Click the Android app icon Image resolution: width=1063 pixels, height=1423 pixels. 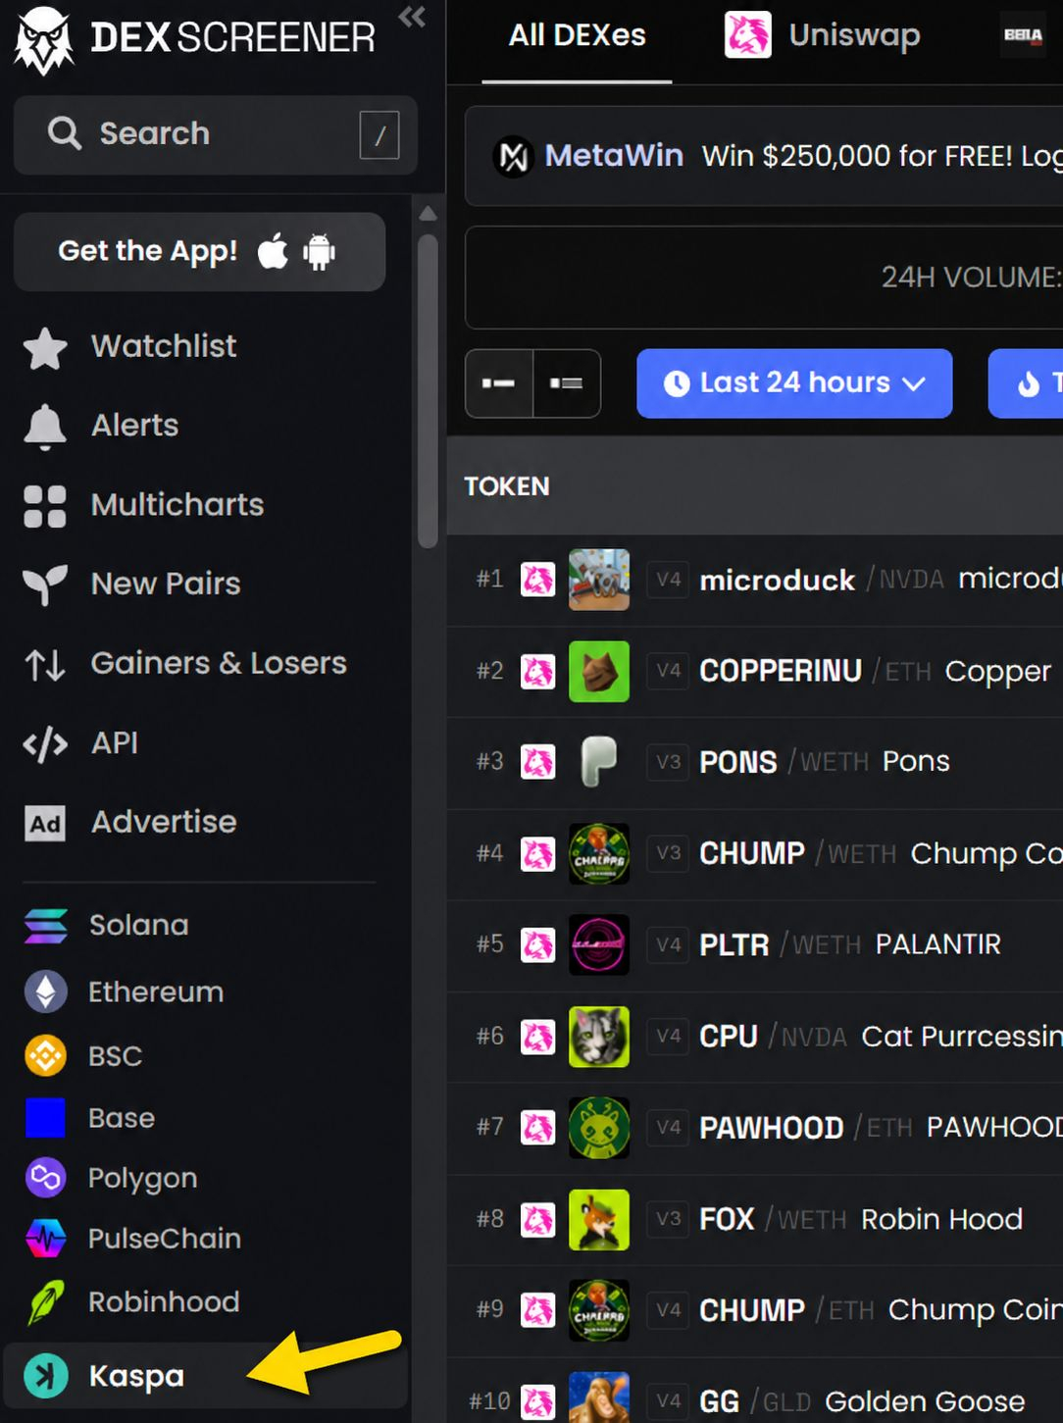click(x=320, y=252)
